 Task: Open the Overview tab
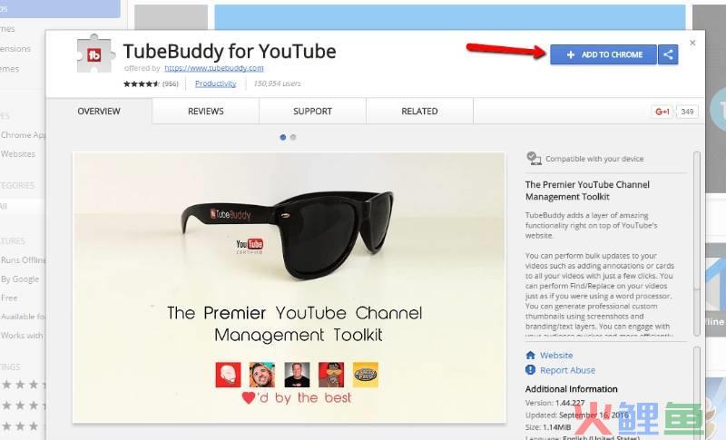tap(99, 111)
